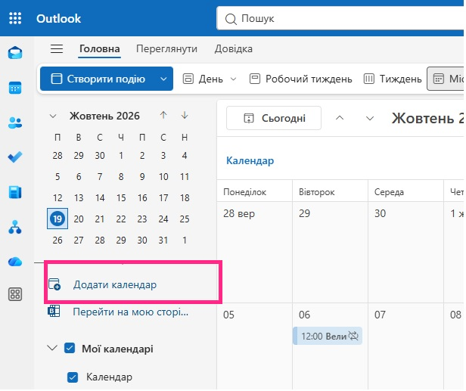Click Жовтень 2026 mini calendar title
The width and height of the screenshot is (466, 391).
tap(104, 116)
